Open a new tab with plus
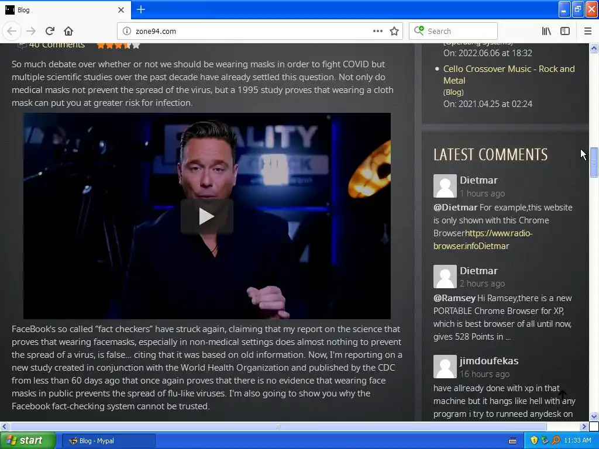The height and width of the screenshot is (449, 599). (x=140, y=9)
